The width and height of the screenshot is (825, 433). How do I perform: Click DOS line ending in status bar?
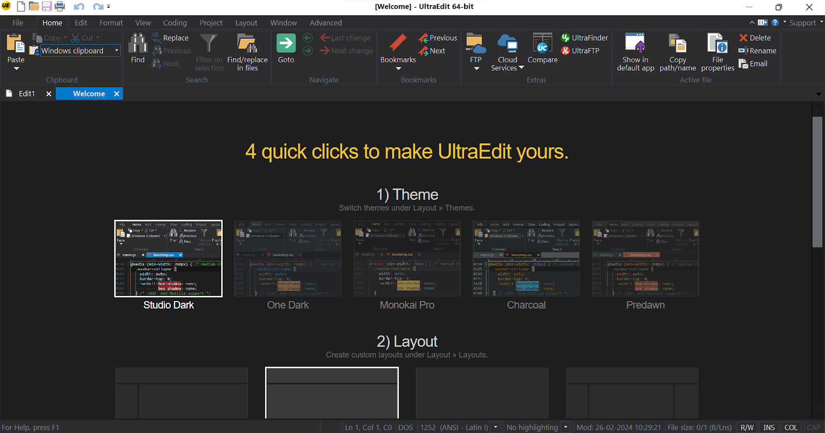(x=406, y=427)
